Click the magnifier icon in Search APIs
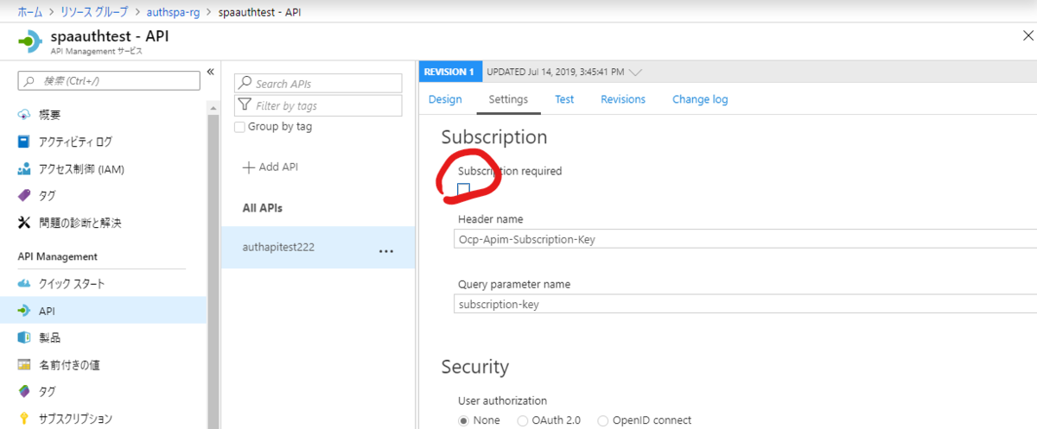Viewport: 1037px width, 429px height. click(x=245, y=84)
